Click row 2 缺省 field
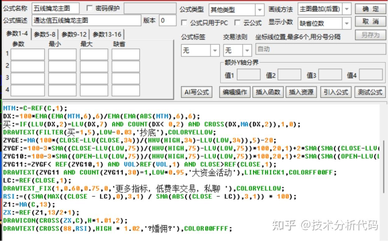The image size is (388, 241). coord(126,66)
